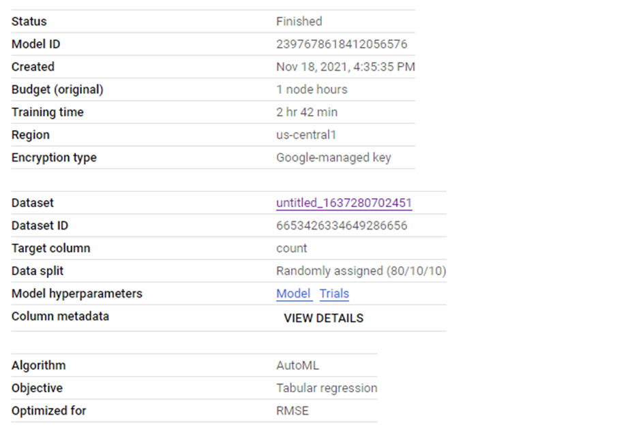Click the Randomly assigned data split value
This screenshot has width=630, height=429.
(x=361, y=271)
